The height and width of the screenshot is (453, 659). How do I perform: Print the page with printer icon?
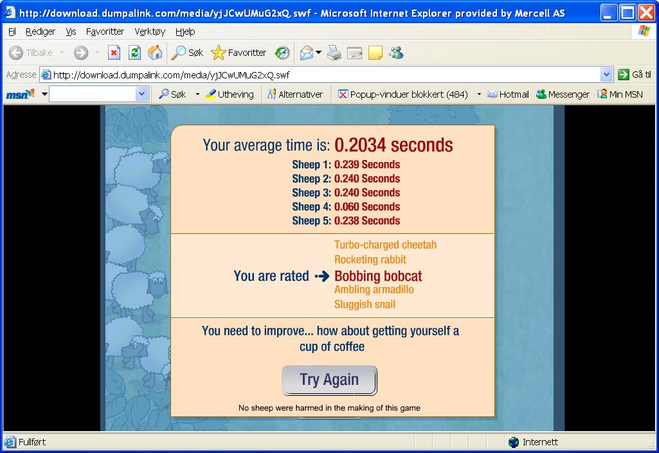(x=334, y=53)
